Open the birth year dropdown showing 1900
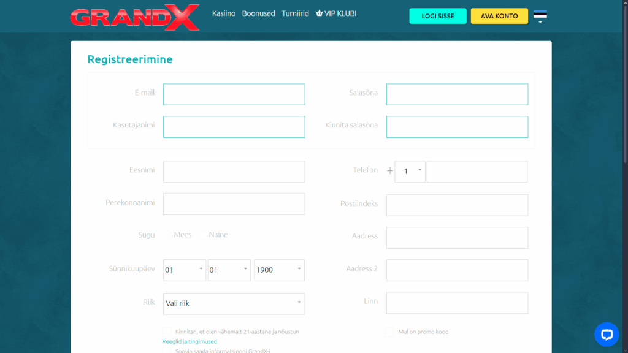Viewport: 628px width, 353px height. pos(279,270)
